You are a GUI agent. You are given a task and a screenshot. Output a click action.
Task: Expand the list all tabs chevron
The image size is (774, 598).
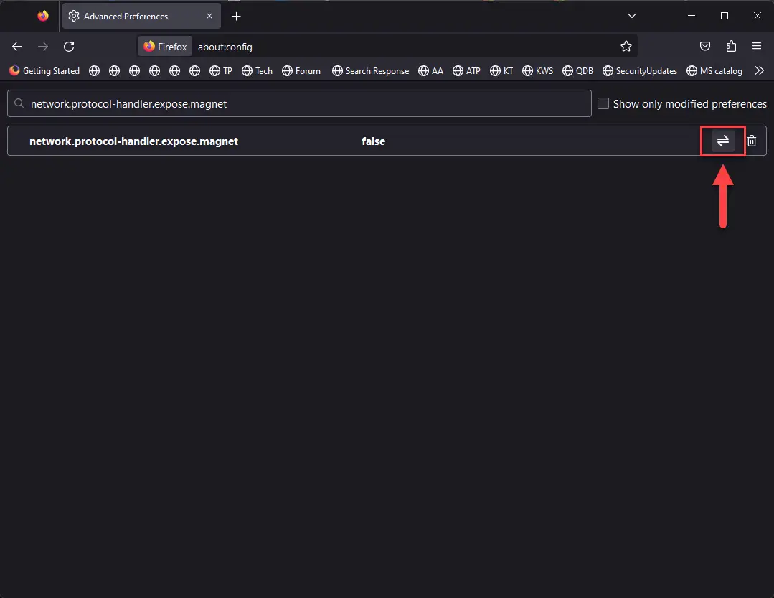coord(631,16)
